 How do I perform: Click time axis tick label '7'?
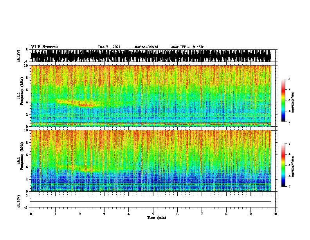[202, 214]
